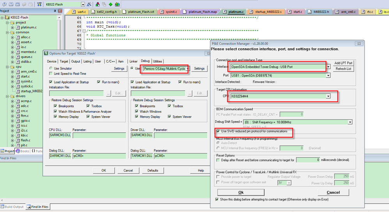The width and height of the screenshot is (389, 212).
Task: Select the alloc.c file icon in project tree
Action: click(18, 37)
